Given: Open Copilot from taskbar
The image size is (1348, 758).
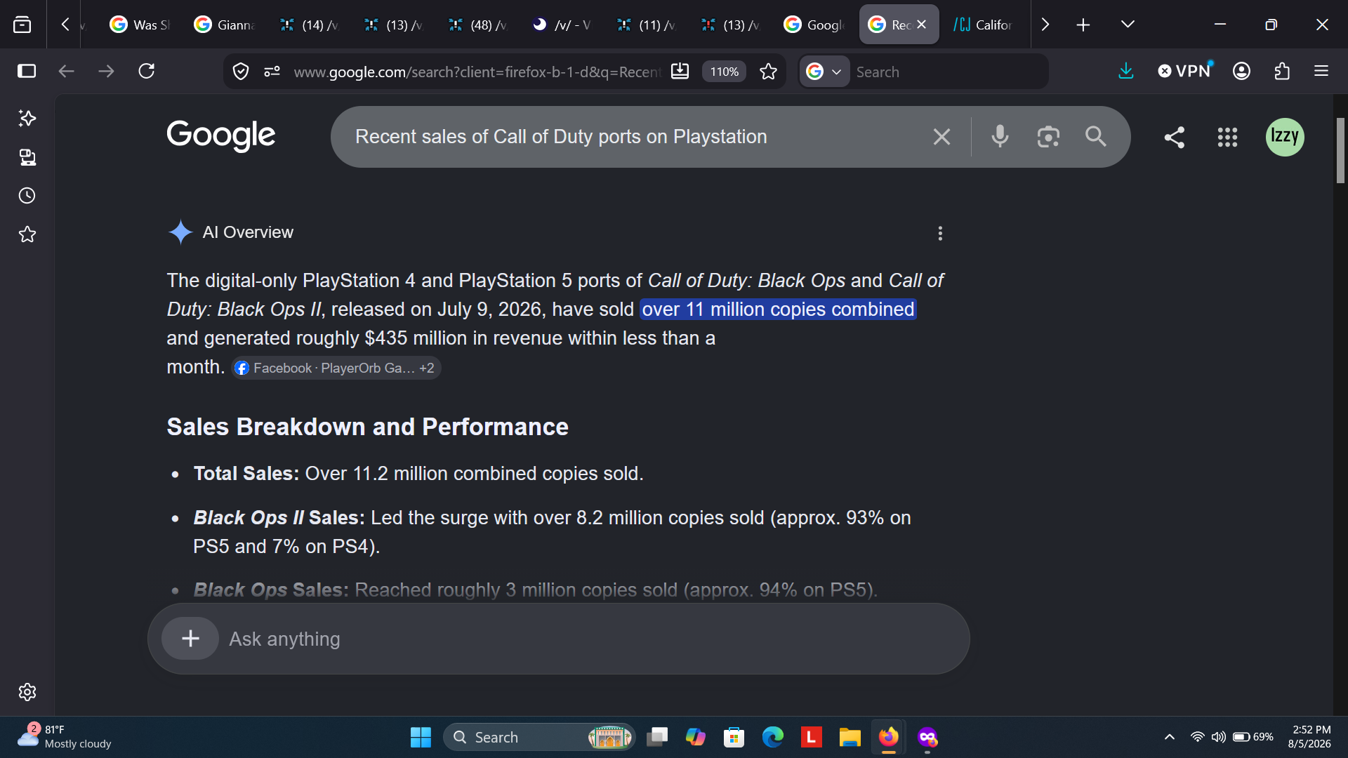Looking at the screenshot, I should pos(695,737).
